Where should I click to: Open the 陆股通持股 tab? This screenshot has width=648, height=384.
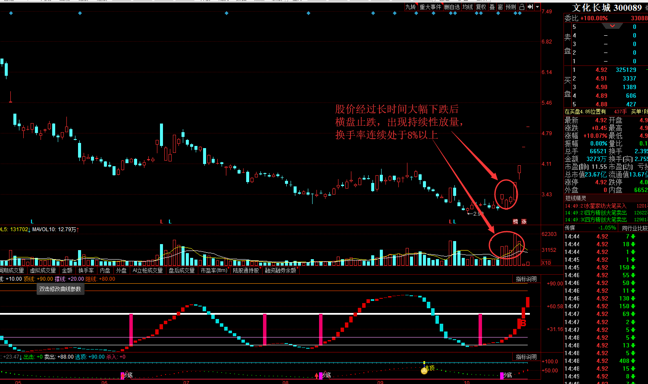[246, 270]
